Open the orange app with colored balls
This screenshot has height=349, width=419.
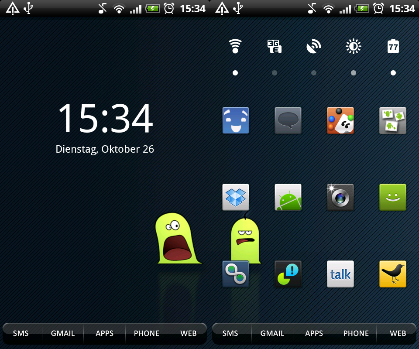click(x=340, y=120)
